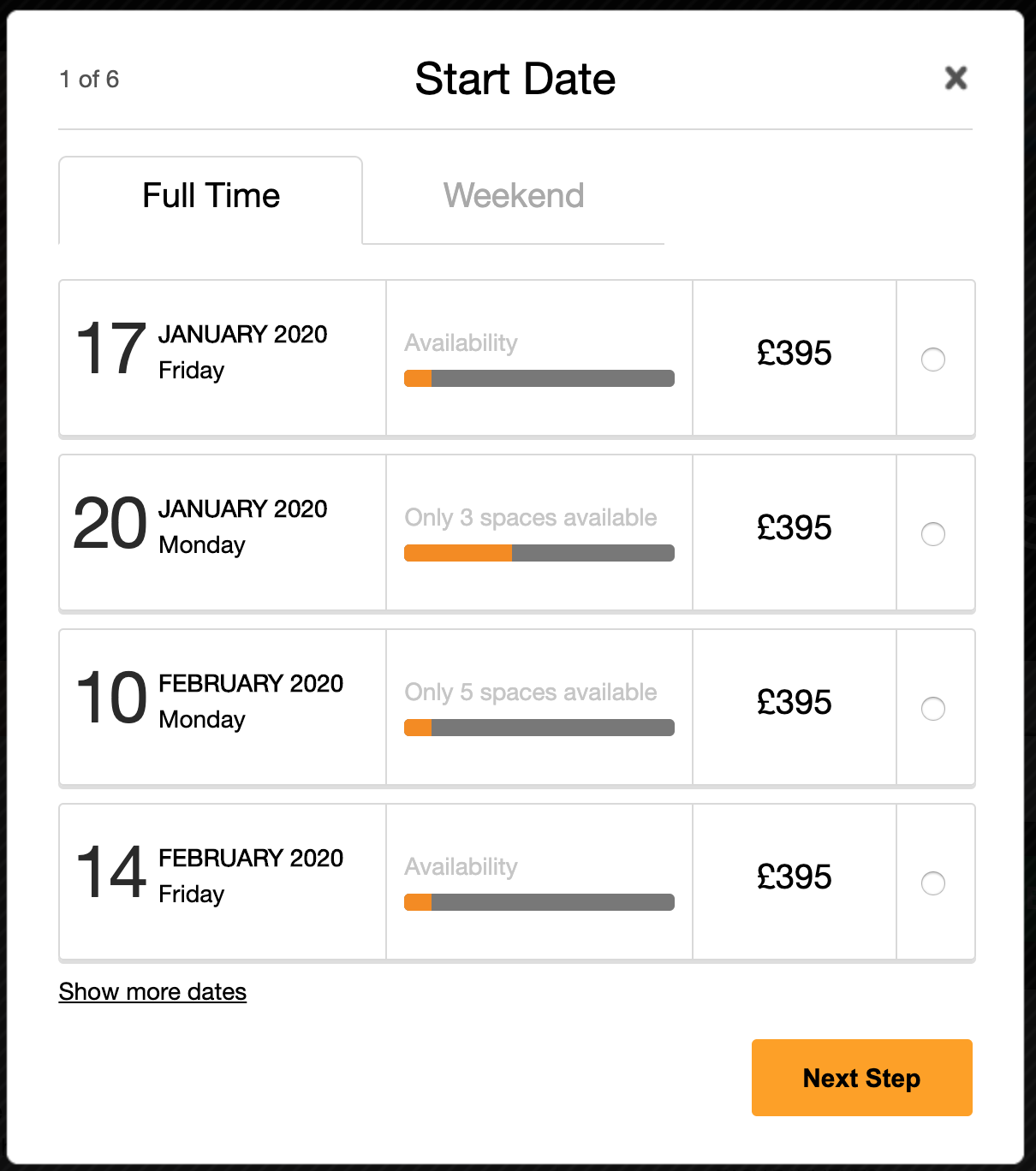This screenshot has width=1036, height=1171.
Task: Click the £395 price for 17 January
Action: (x=794, y=354)
